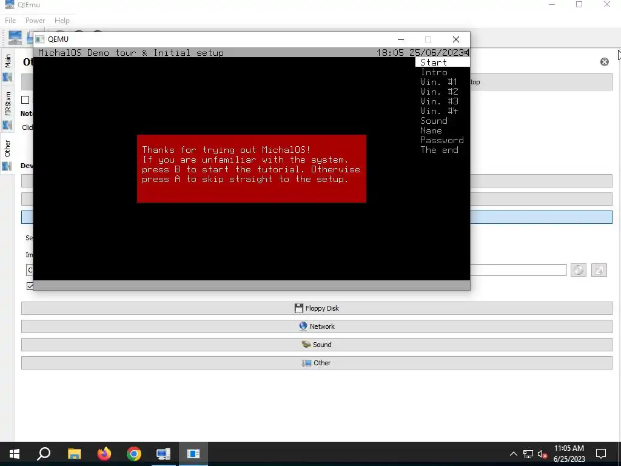Expand the Sound section

click(317, 345)
